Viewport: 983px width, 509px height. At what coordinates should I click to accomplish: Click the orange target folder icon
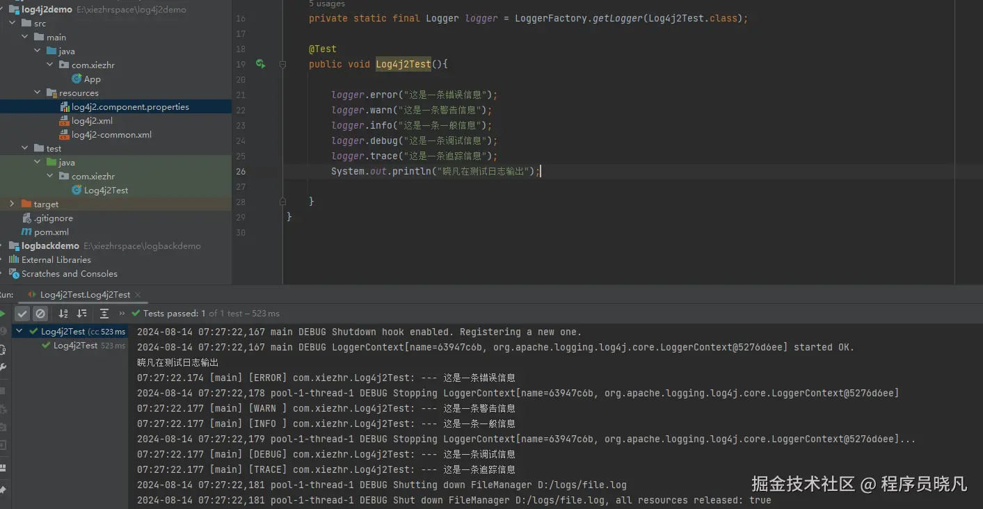tap(26, 204)
